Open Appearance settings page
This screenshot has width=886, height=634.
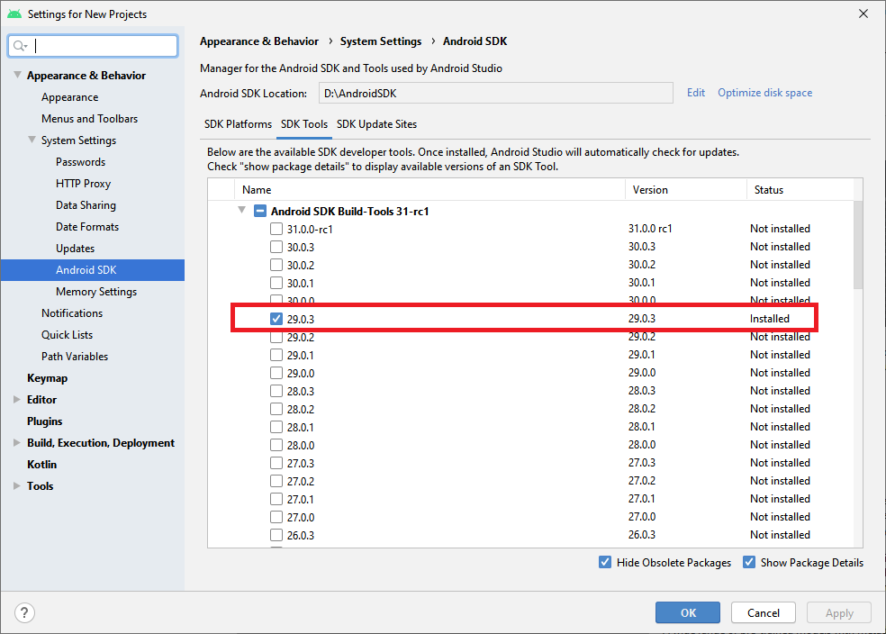[69, 97]
